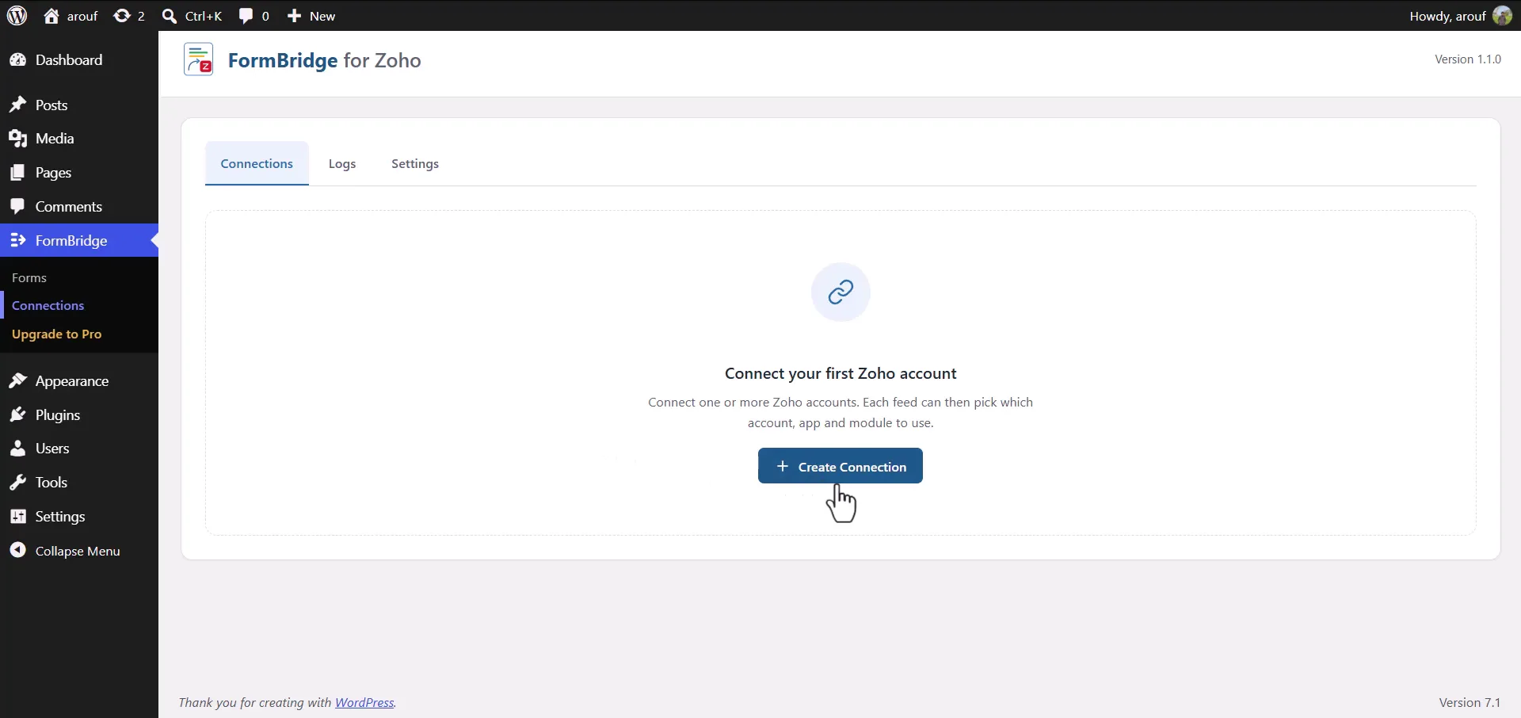Open the WordPress logo menu
The height and width of the screenshot is (718, 1521).
point(17,16)
